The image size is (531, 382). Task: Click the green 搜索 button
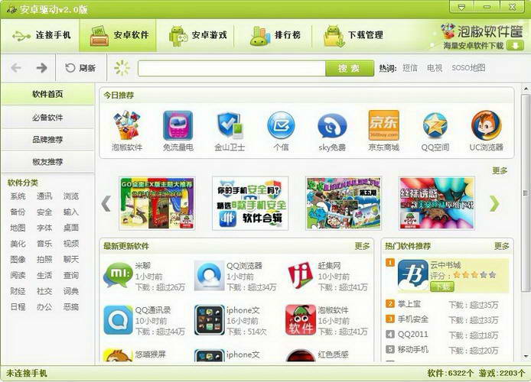tap(350, 68)
